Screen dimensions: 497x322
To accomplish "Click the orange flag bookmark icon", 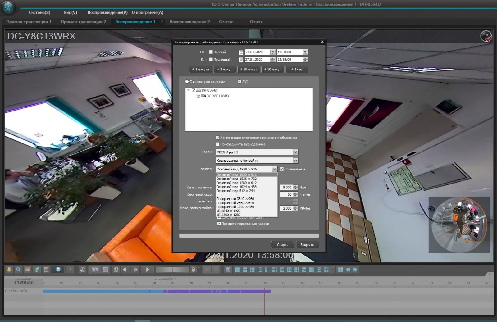I will pos(70,270).
